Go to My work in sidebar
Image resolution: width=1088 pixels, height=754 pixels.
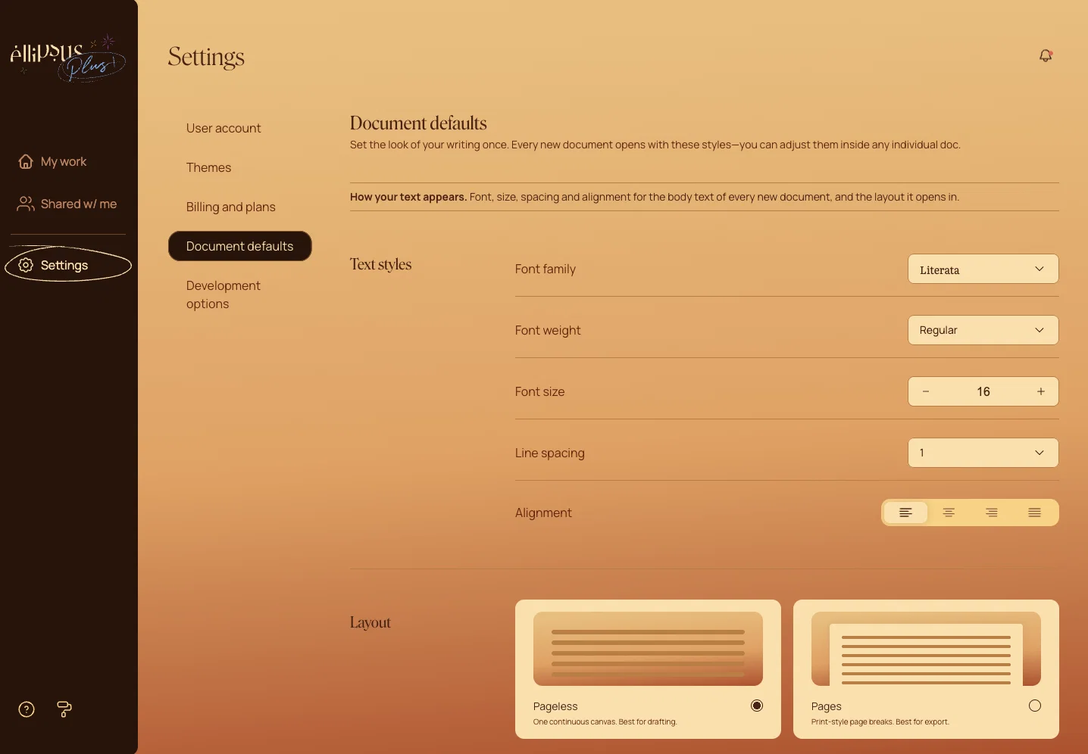[52, 162]
